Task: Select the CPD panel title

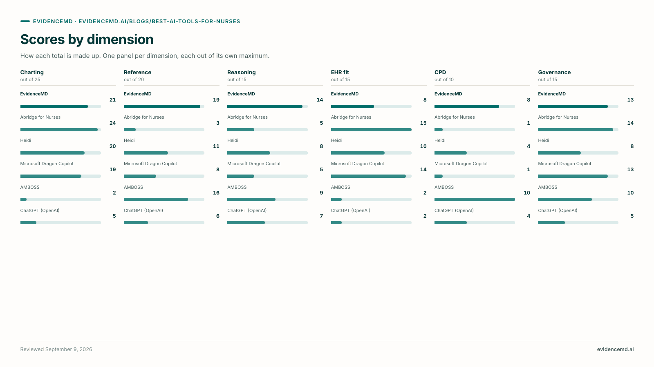Action: point(440,72)
